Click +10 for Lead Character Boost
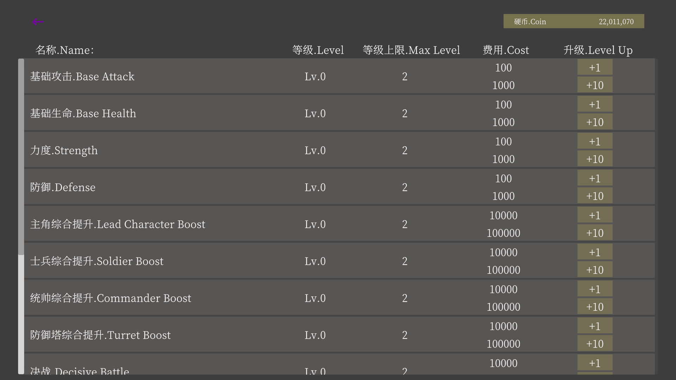The width and height of the screenshot is (676, 380). [x=595, y=233]
